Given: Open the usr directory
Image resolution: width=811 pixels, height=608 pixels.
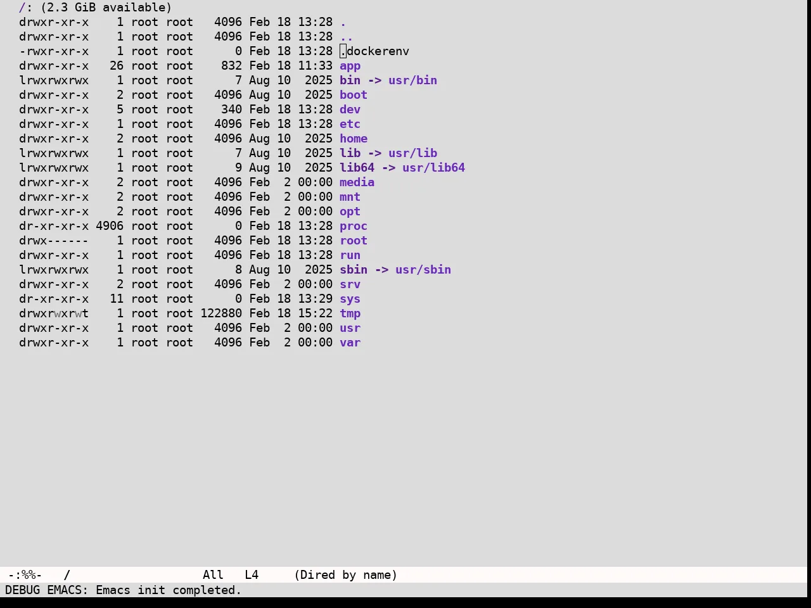Looking at the screenshot, I should pos(350,328).
